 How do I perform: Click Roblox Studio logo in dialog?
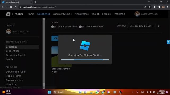point(85,46)
